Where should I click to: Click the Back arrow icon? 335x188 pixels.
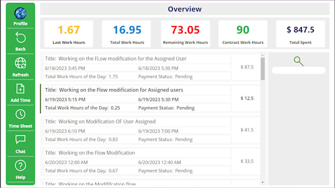21,38
